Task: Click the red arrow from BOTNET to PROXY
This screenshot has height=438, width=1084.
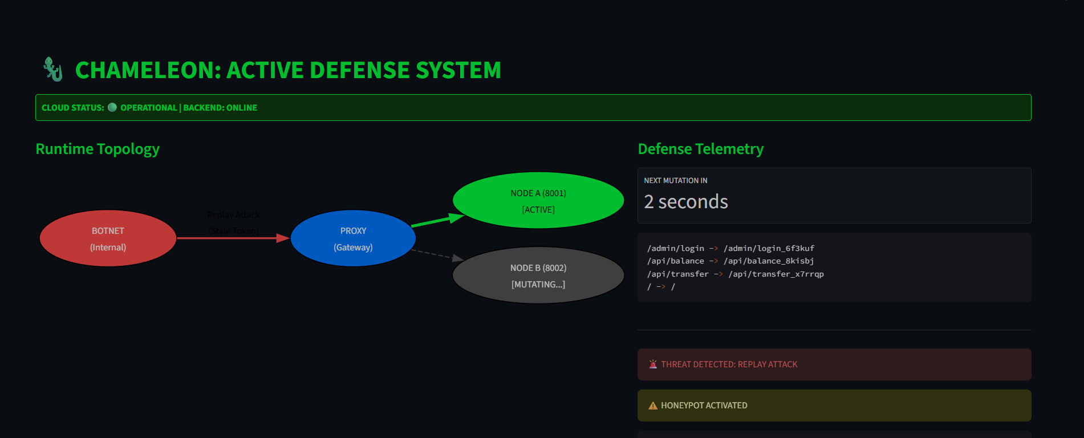Action: pyautogui.click(x=233, y=238)
